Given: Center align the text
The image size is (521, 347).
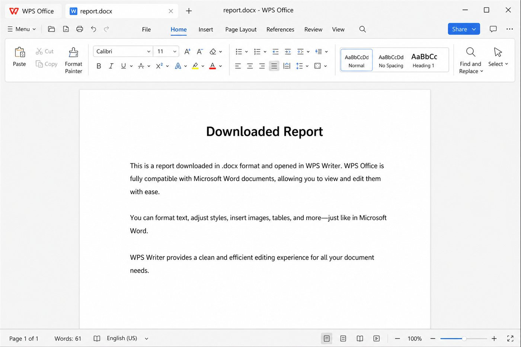Looking at the screenshot, I should 250,66.
